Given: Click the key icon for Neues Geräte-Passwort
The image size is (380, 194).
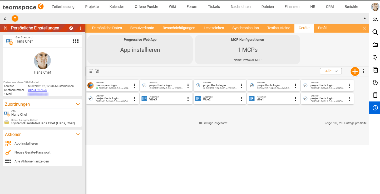Looking at the screenshot, I should [8, 152].
